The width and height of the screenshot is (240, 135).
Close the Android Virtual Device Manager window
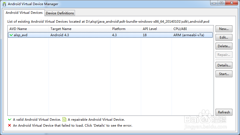click(x=232, y=3)
